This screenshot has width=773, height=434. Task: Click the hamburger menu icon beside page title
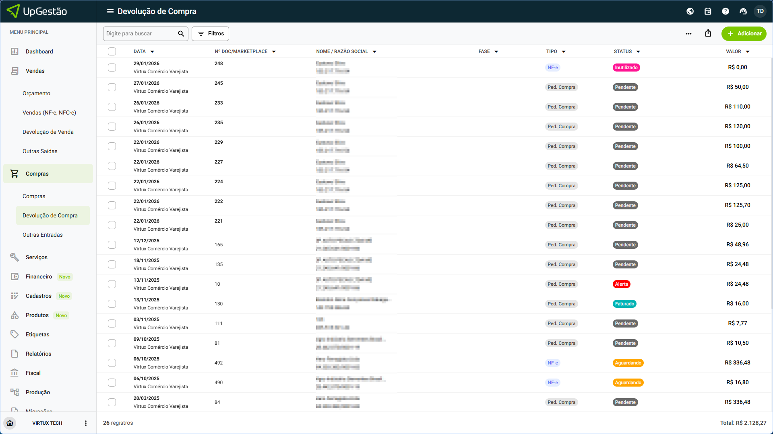point(110,11)
